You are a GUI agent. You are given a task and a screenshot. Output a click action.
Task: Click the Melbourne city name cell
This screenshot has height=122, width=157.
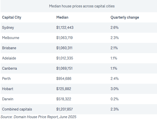point(10,38)
